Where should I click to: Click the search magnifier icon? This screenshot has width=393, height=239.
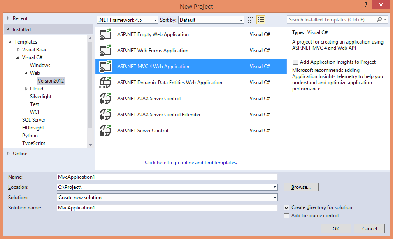379,19
